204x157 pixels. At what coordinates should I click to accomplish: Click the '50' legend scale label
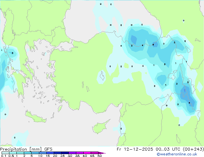tap(99, 156)
